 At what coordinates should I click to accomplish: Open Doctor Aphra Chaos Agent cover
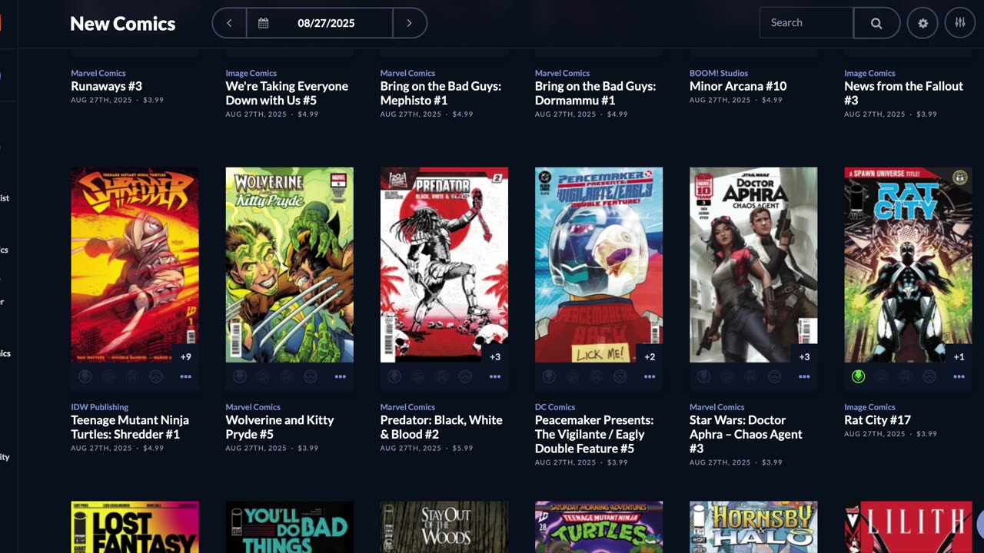[753, 265]
